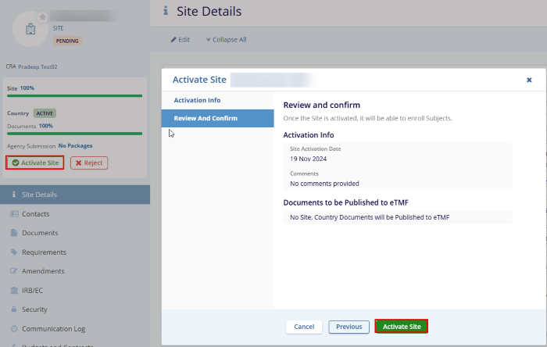Screen dimensions: 547x347
Task: Open Contacts from the sidebar
Action: click(x=36, y=214)
